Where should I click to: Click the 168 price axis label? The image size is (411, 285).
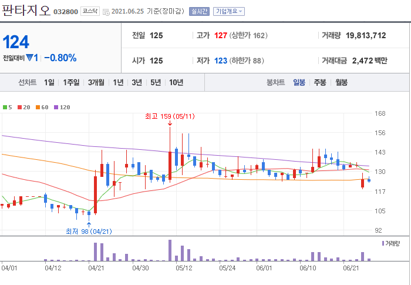pos(380,113)
